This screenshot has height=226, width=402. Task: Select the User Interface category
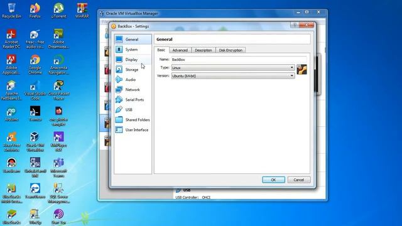click(133, 130)
